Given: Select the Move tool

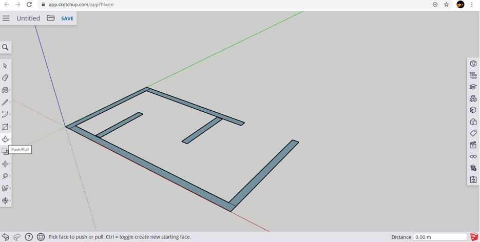Looking at the screenshot, I should click(x=5, y=164).
